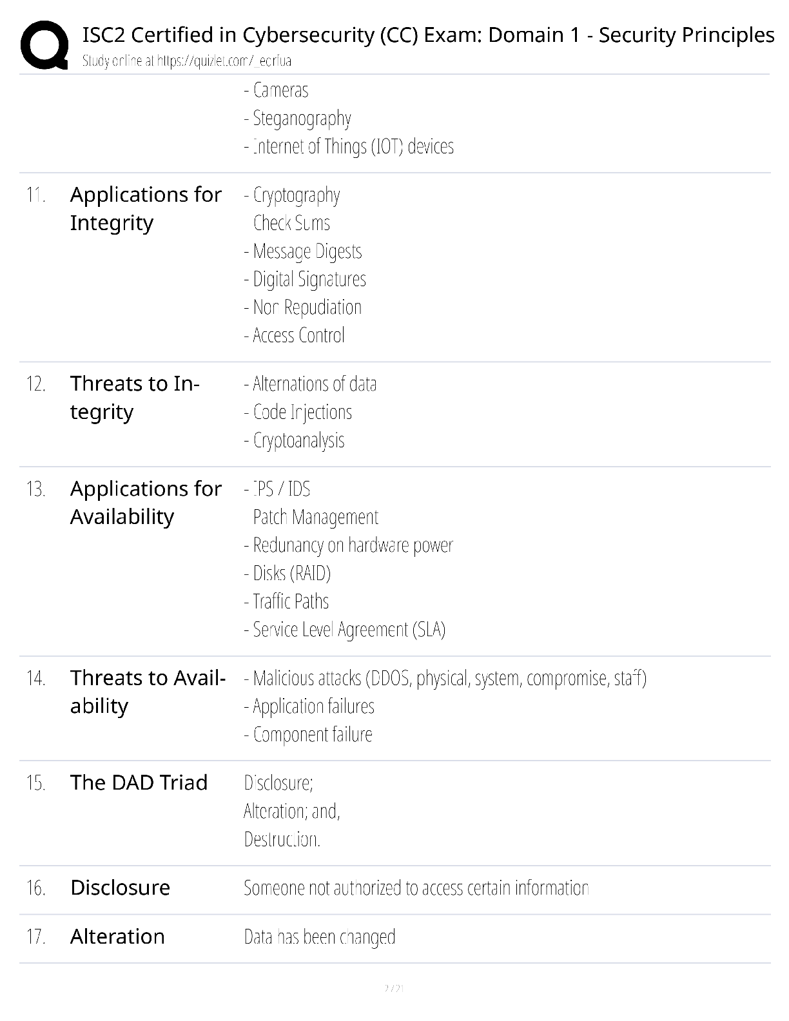Click 'The DAD Triad' term
The height and width of the screenshot is (1021, 789).
click(139, 783)
